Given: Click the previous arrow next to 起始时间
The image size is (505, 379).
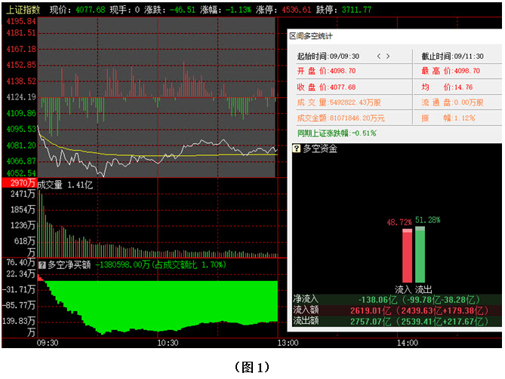Looking at the screenshot, I should [379, 57].
